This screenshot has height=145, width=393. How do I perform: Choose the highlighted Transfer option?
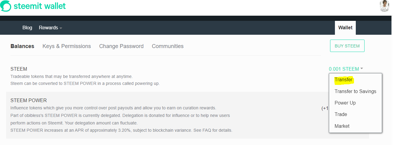[x=343, y=80]
